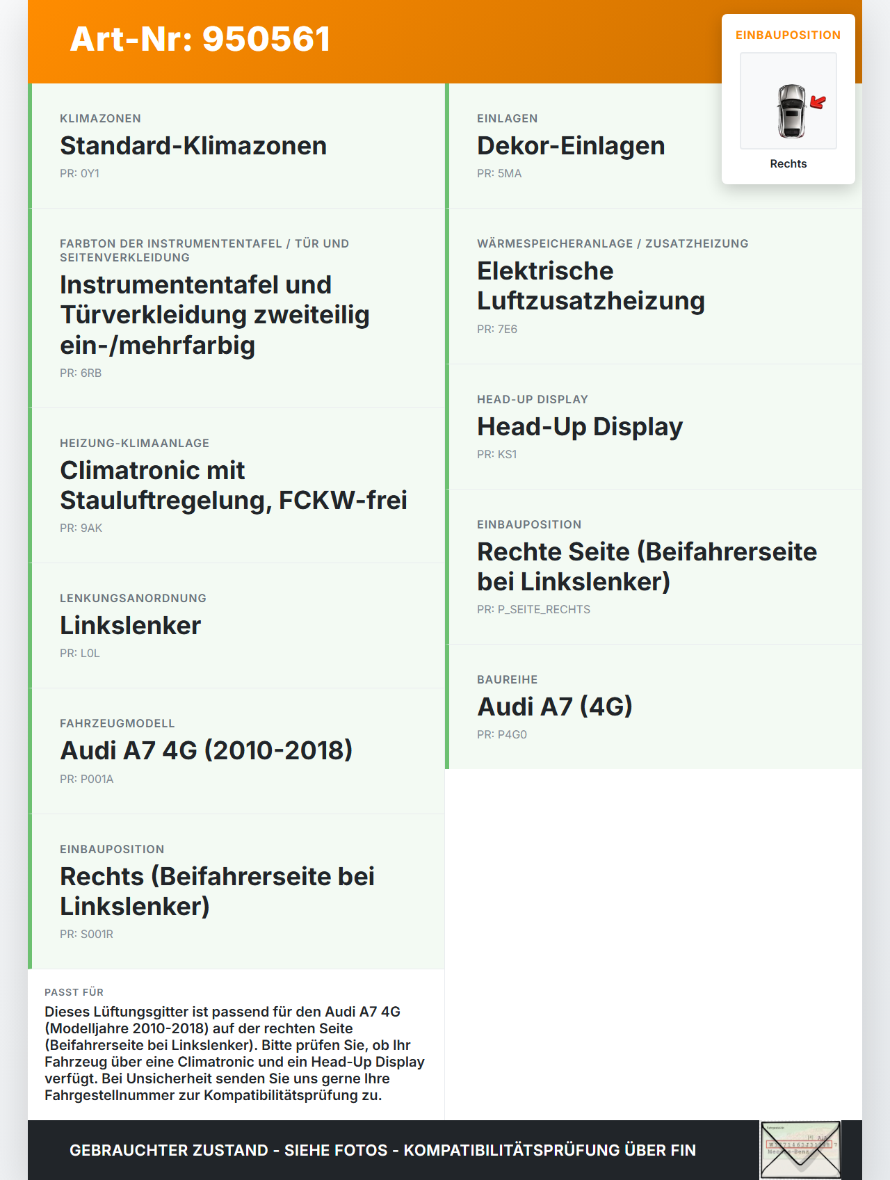Click the EINBAUPOSITION header in the badge
The height and width of the screenshot is (1180, 890).
(x=788, y=35)
